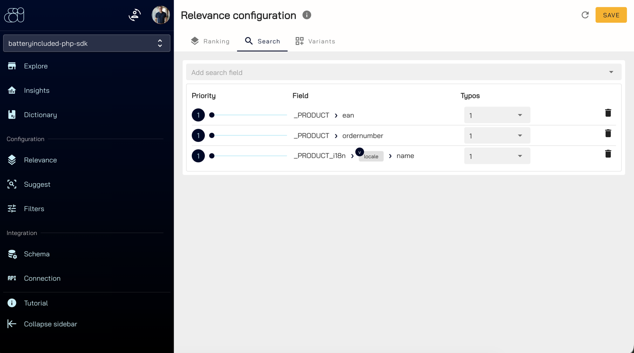Click the Schema sidebar icon
Screen dimensions: 634x353
(12, 254)
